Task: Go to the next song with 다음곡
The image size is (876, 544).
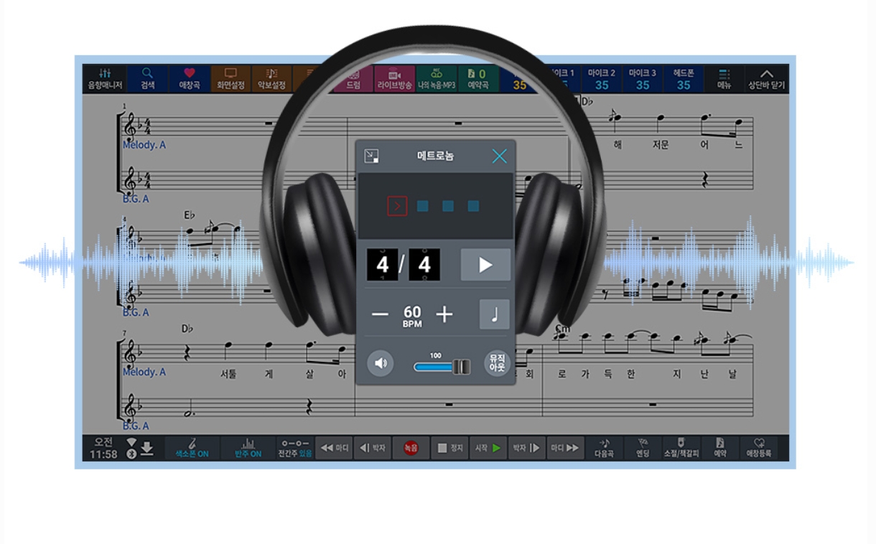Action: 604,448
